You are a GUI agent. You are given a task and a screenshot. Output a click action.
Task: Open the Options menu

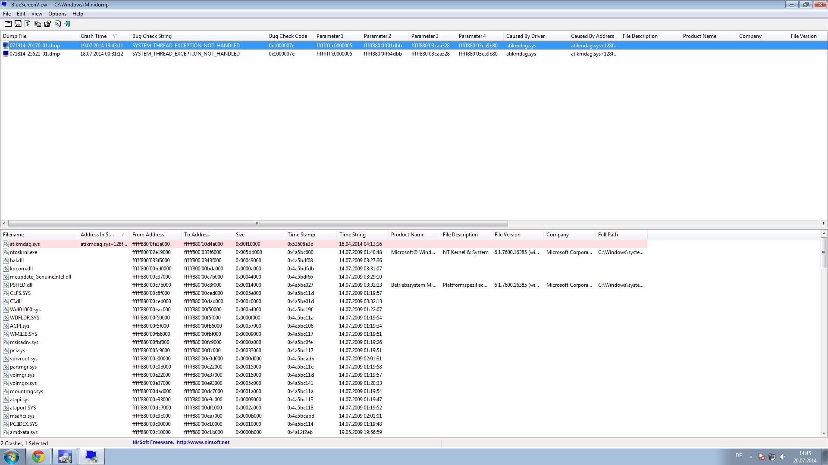(57, 14)
